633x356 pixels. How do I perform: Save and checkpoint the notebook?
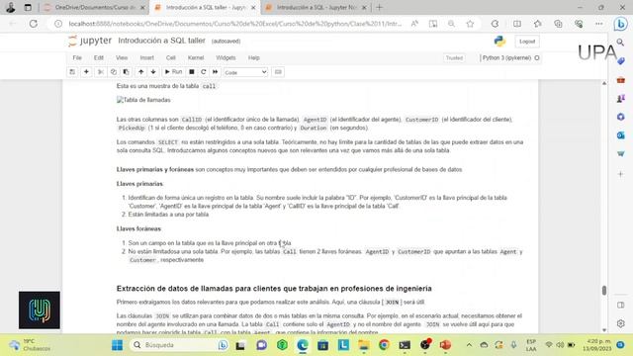[72, 72]
